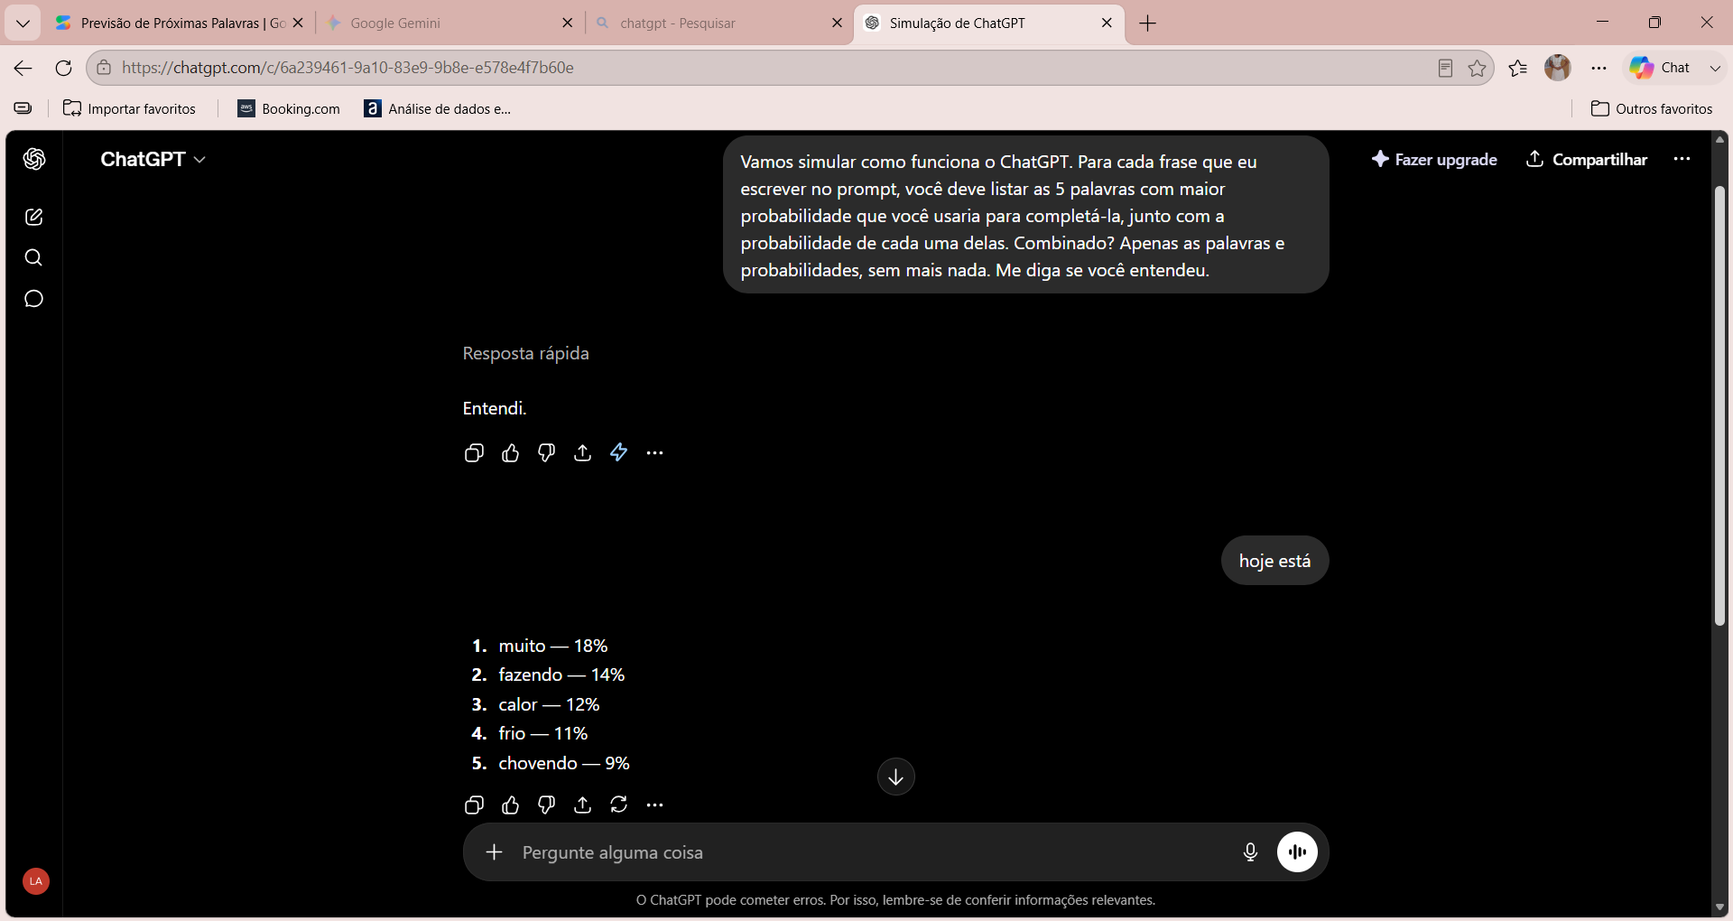The image size is (1733, 921).
Task: Expand the Copilot Chat chevron menu
Action: (x=1715, y=68)
